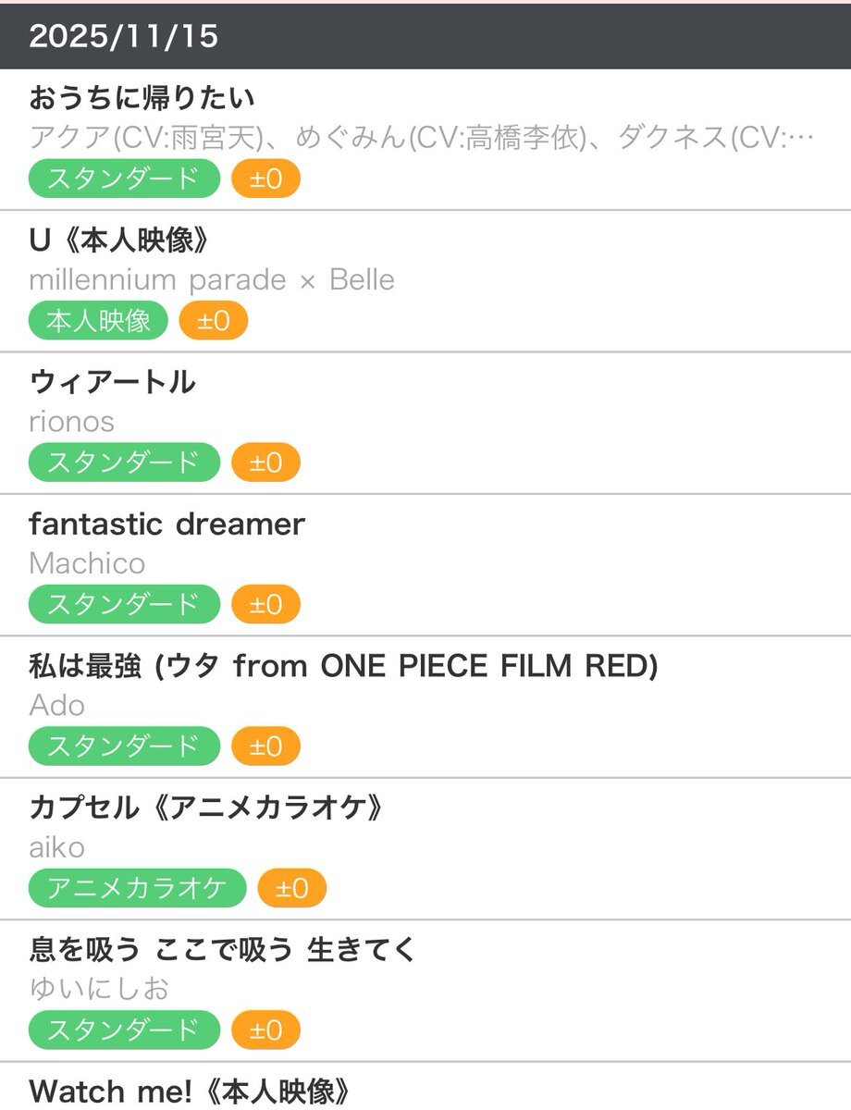Open the song おうちに帰りたい
851x1110 pixels.
click(x=142, y=98)
